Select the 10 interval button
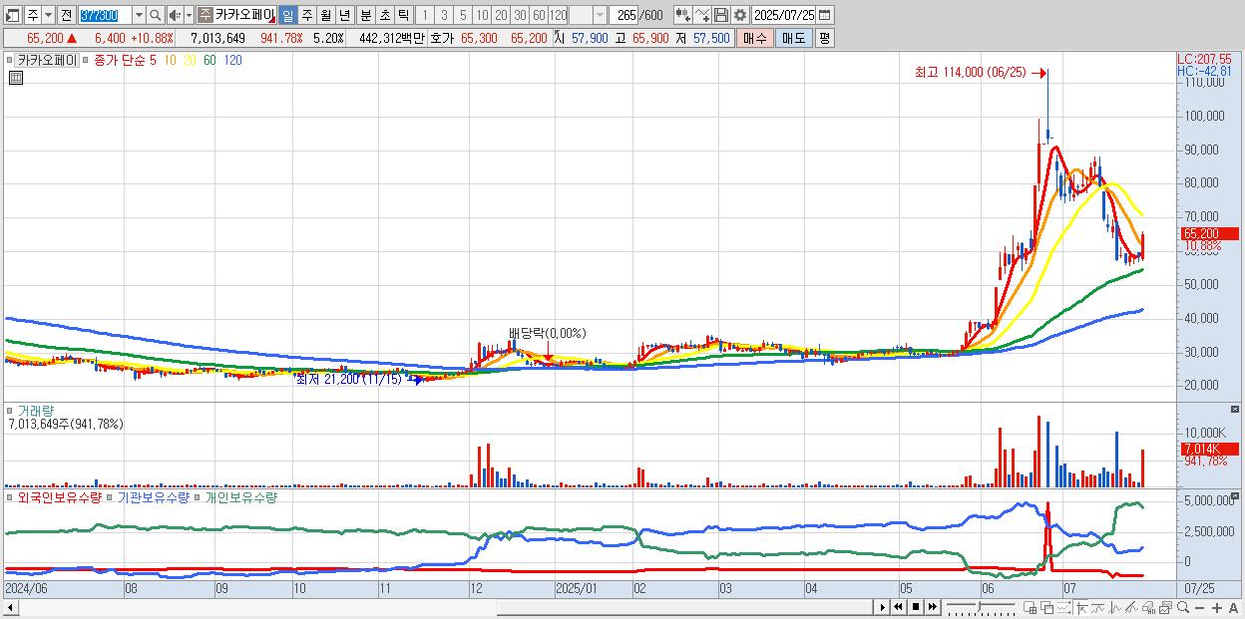The width and height of the screenshot is (1245, 619). [482, 15]
